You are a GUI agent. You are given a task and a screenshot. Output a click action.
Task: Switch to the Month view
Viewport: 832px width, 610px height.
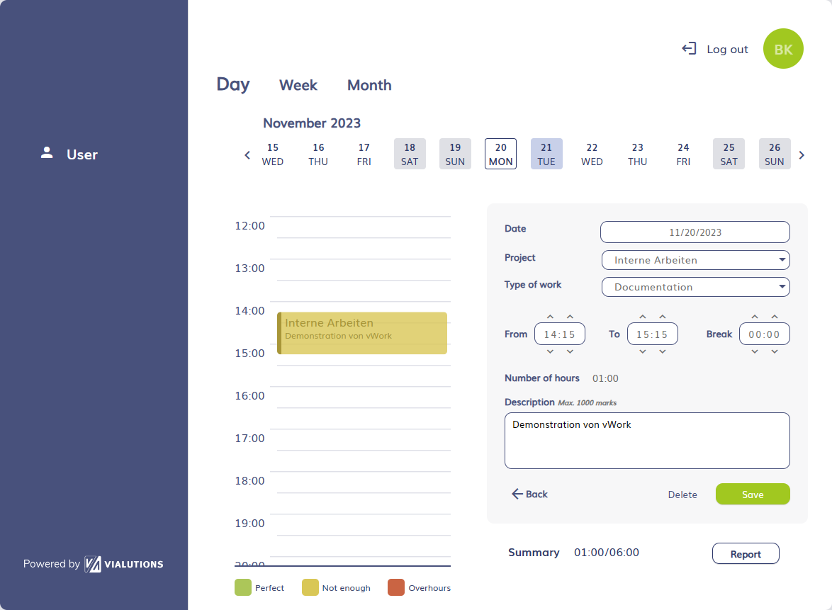pyautogui.click(x=369, y=85)
